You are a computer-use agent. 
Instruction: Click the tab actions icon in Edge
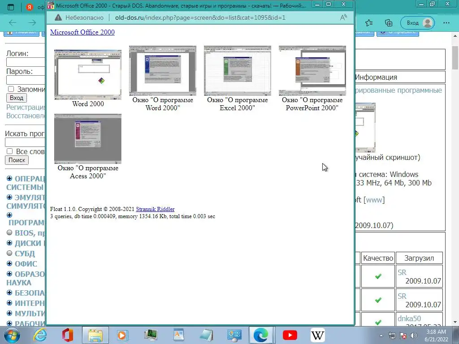[x=11, y=7]
